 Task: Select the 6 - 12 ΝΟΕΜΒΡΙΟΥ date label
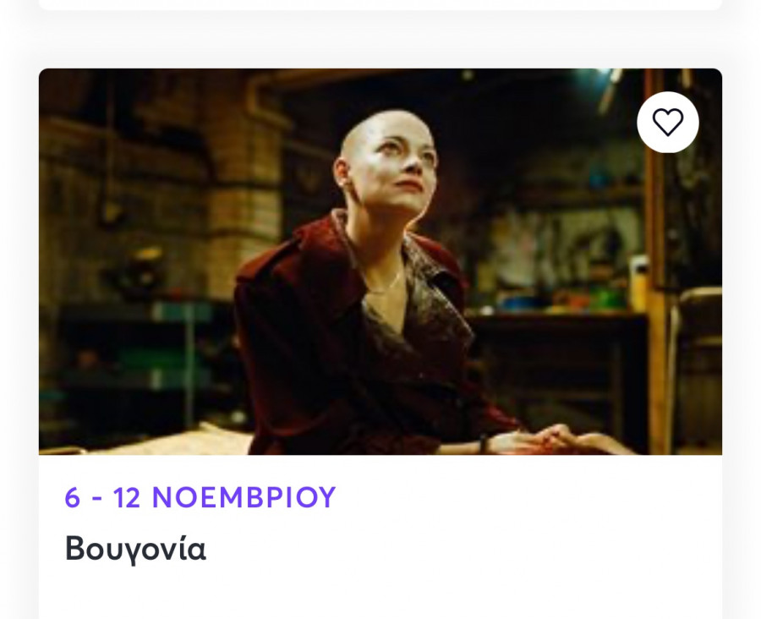(200, 497)
